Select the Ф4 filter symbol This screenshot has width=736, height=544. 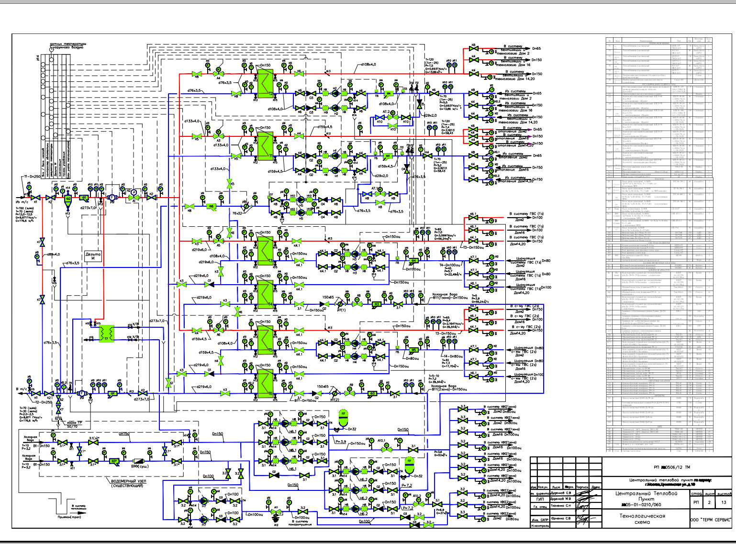pos(389,93)
